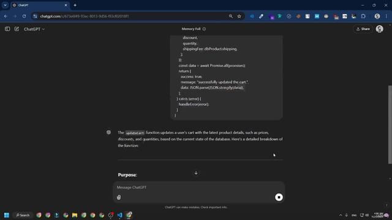Viewport: 392px width, 220px height.
Task: Open Visual Studio Code from the taskbar
Action: [x=120, y=215]
